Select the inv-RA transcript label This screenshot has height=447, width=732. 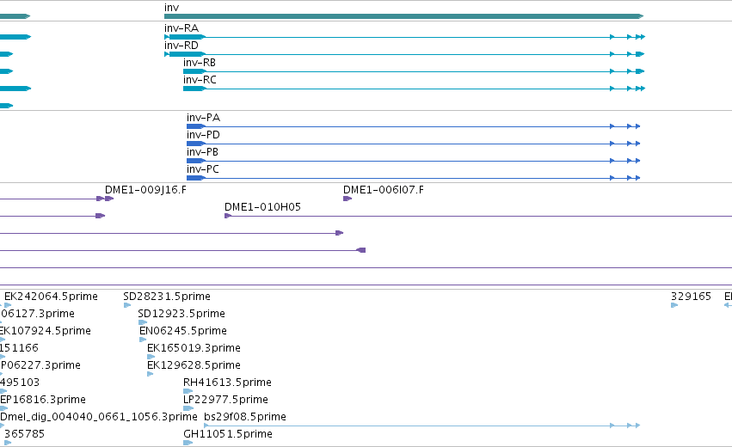pos(181,28)
